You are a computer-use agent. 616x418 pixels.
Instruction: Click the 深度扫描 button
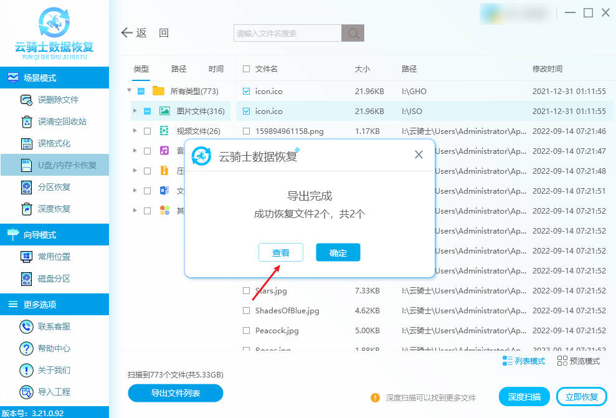click(x=524, y=397)
